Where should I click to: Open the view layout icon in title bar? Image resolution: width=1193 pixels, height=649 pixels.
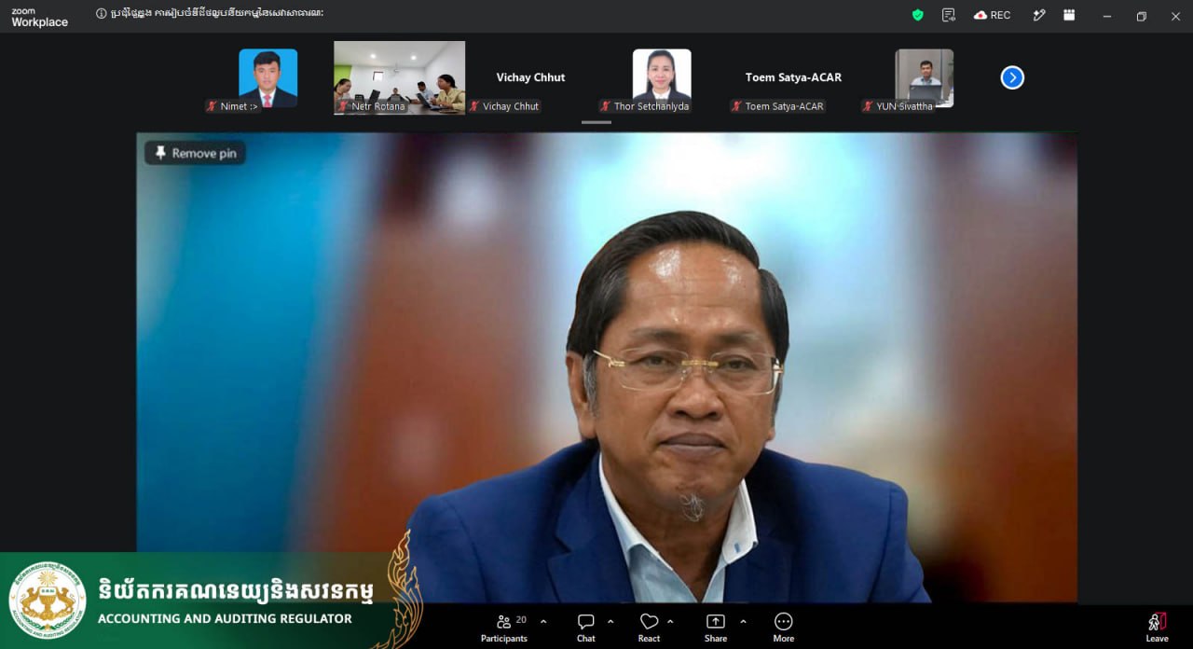click(1069, 15)
